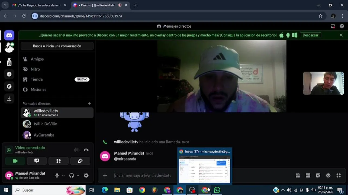Open the Nitro page
348x195 pixels.
tap(57, 69)
